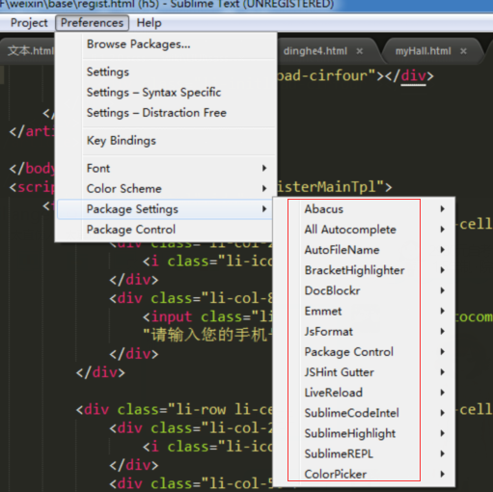Expand SublimeCodeIntel package settings
This screenshot has height=492, width=493.
[364, 413]
